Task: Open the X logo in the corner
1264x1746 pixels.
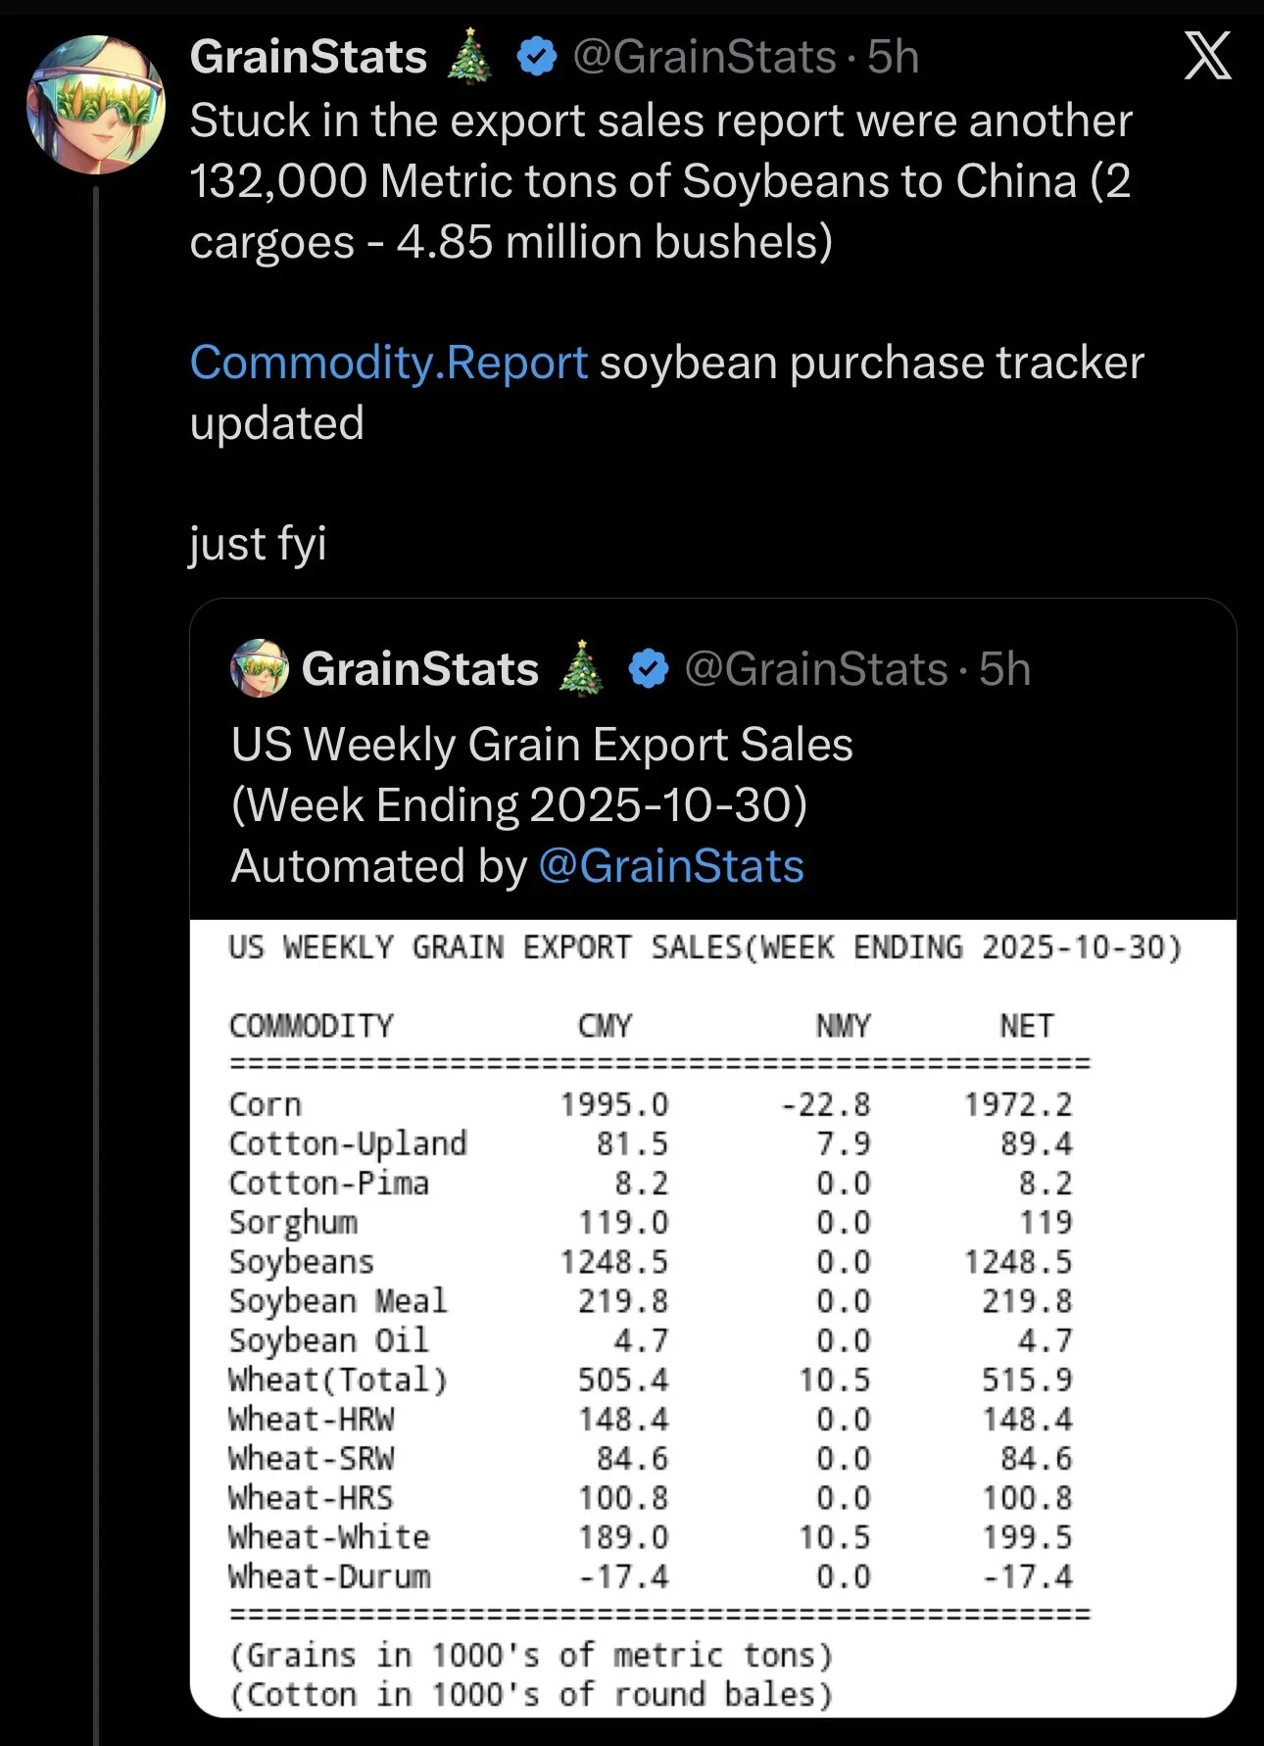Action: click(x=1207, y=56)
